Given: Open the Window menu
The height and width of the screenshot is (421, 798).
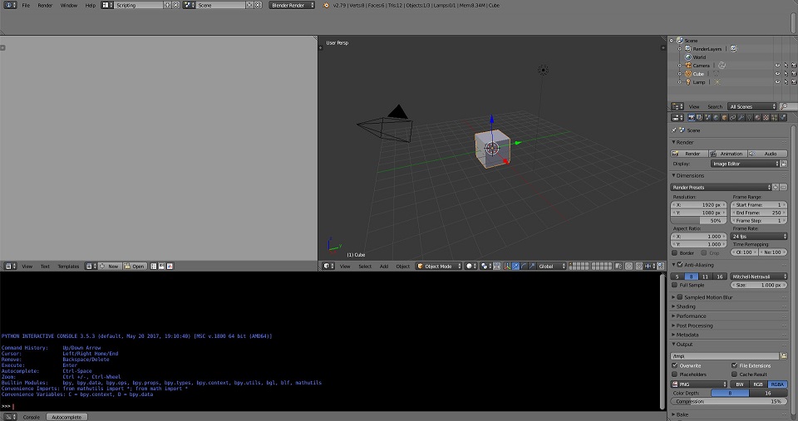Looking at the screenshot, I should (x=69, y=5).
